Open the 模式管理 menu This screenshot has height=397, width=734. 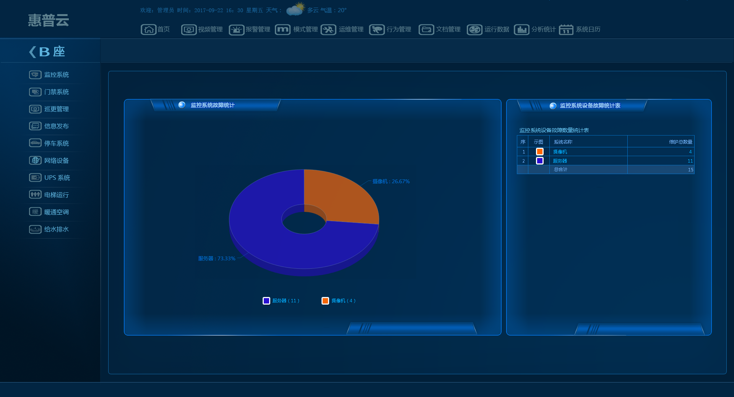click(x=305, y=29)
